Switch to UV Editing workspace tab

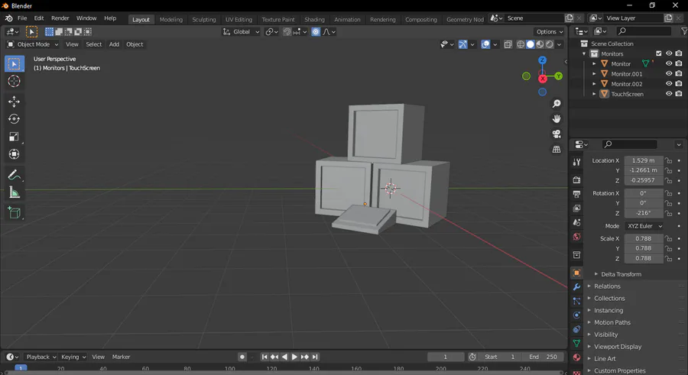click(239, 19)
